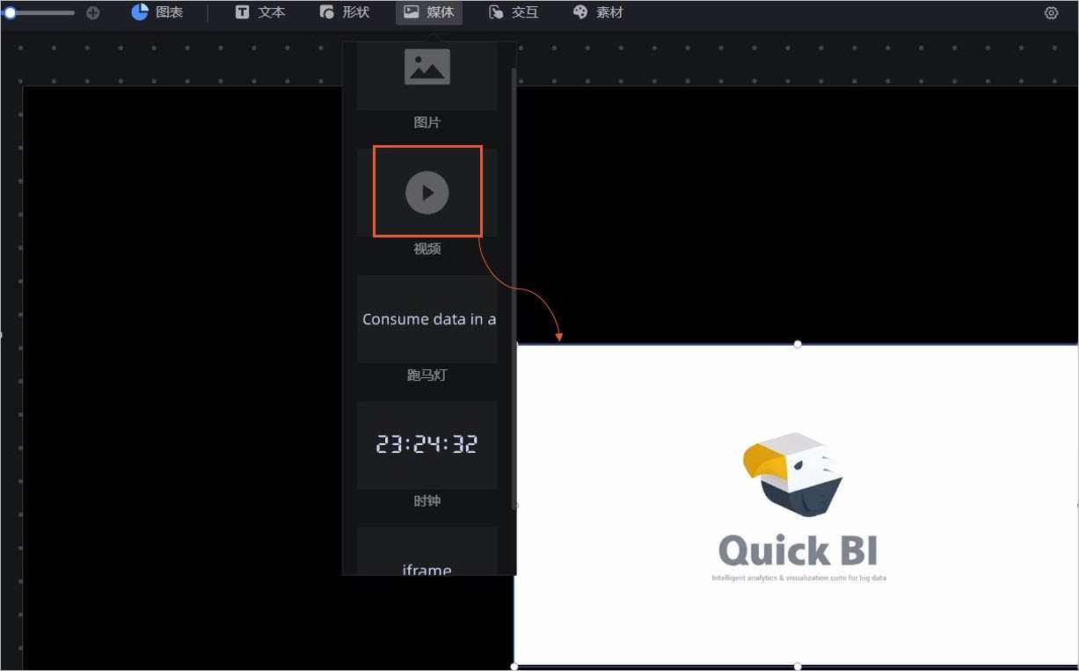This screenshot has width=1079, height=671.
Task: Click the 跑马灯 label text
Action: click(x=427, y=376)
